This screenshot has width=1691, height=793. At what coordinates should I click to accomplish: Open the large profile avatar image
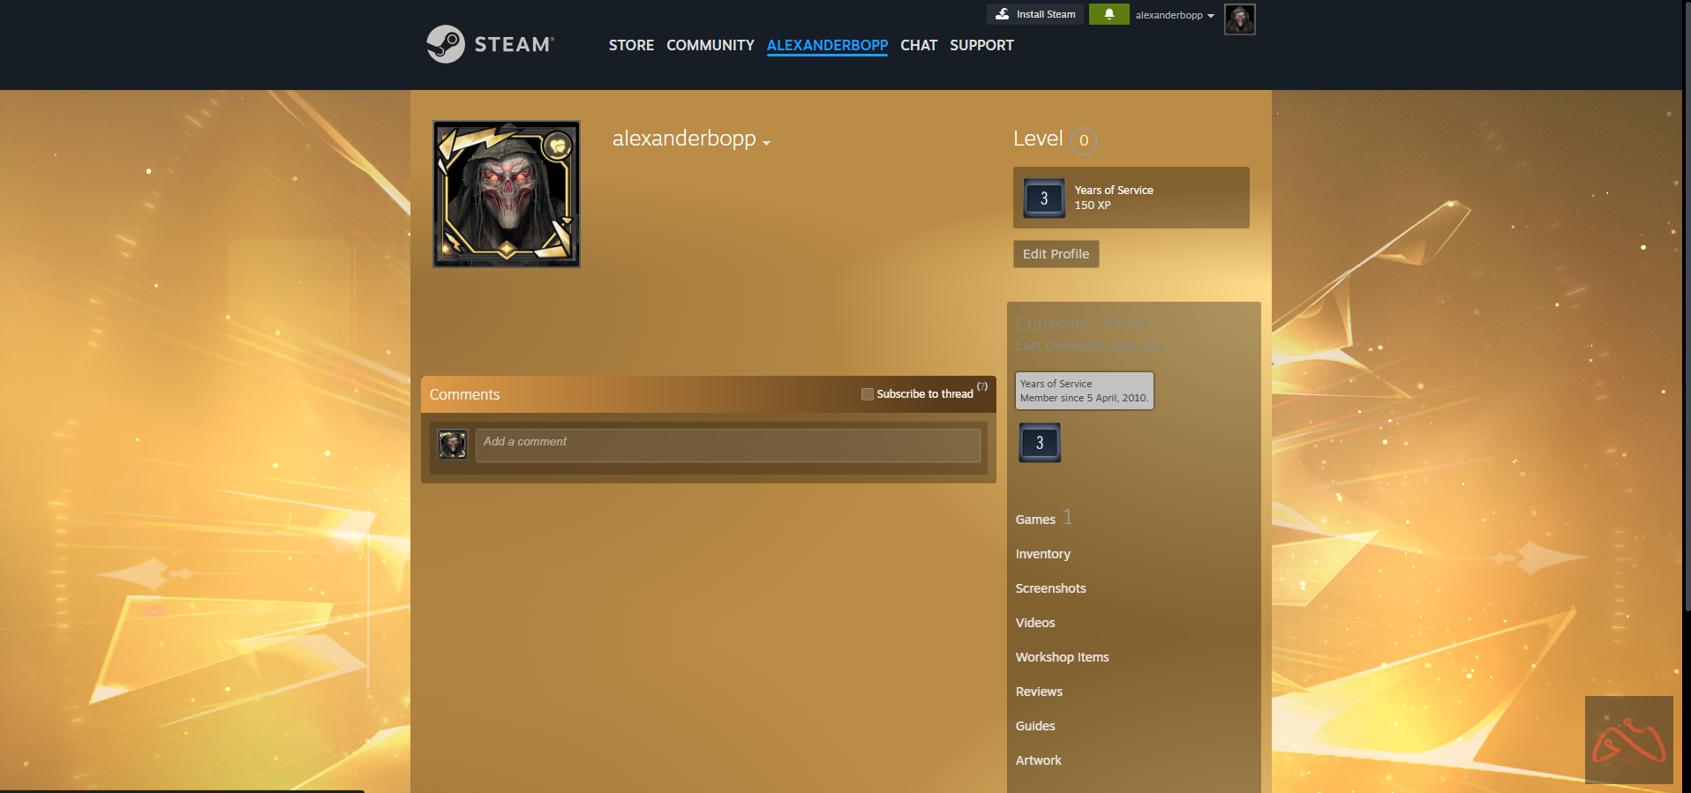click(x=507, y=194)
